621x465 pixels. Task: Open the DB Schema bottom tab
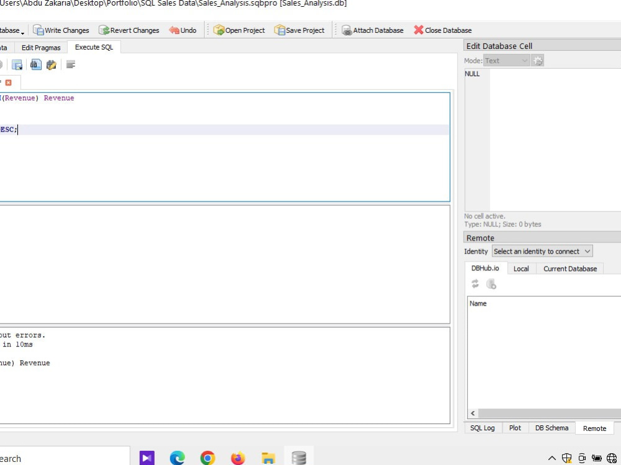coord(551,428)
